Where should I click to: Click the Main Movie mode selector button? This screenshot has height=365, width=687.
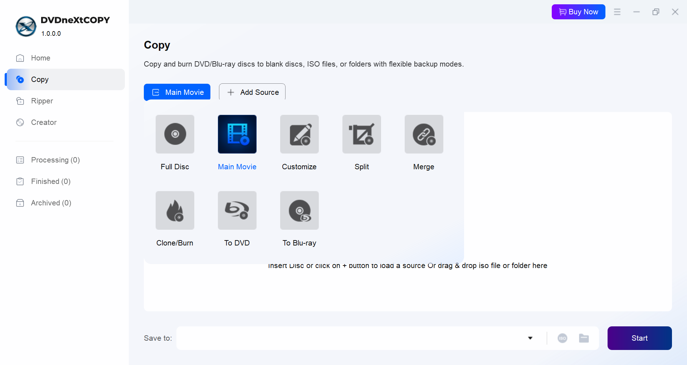point(177,92)
